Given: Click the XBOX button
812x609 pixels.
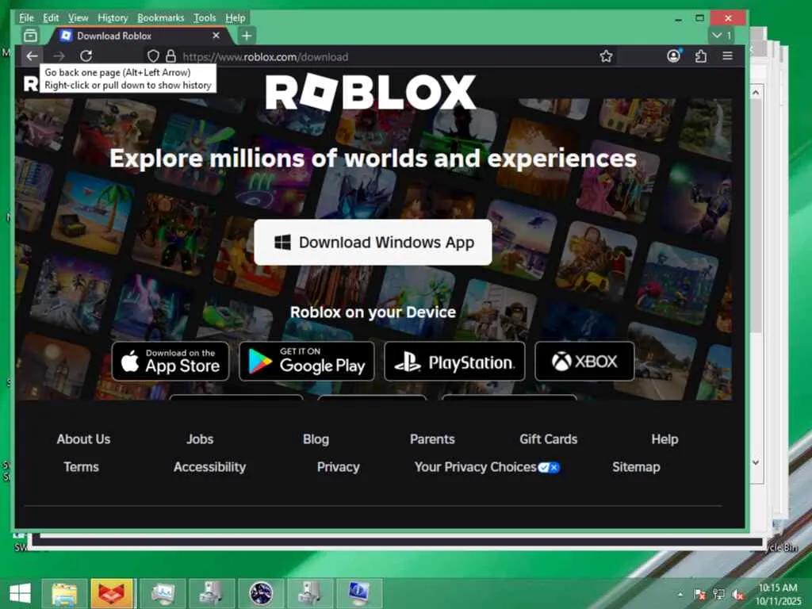Looking at the screenshot, I should (584, 361).
